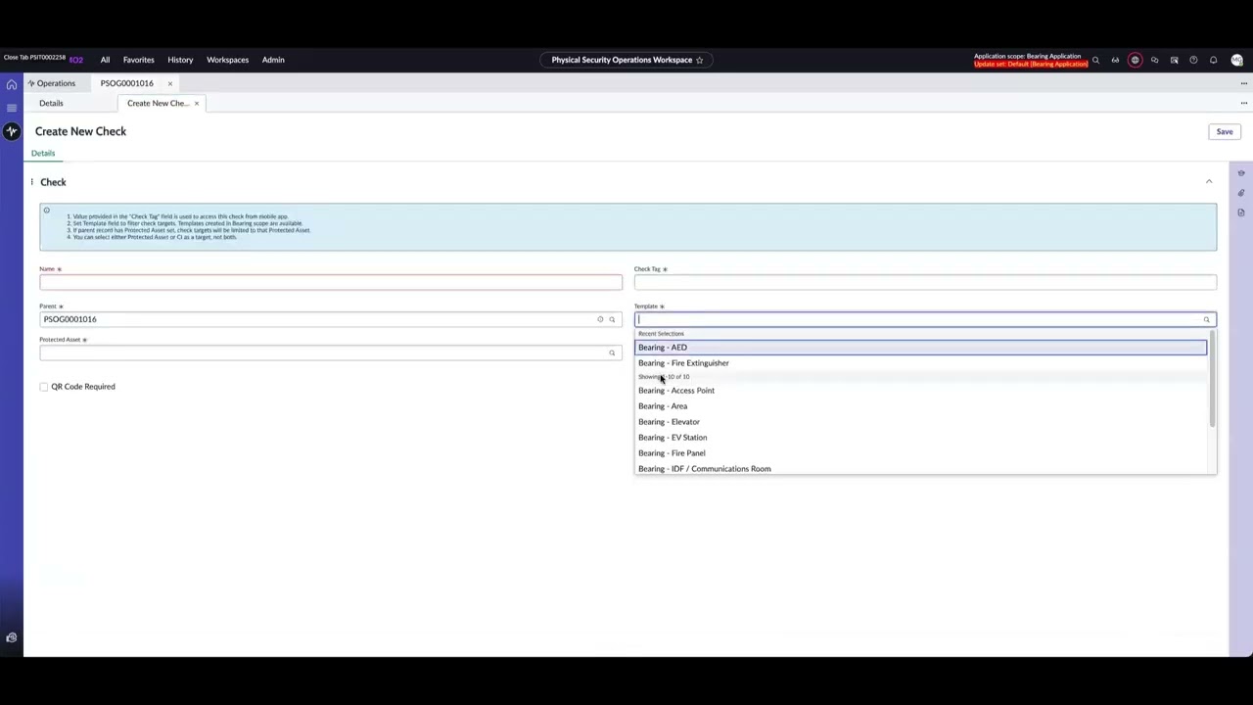Open the attachments paperclip icon in right sidebar
1253x705 pixels.
[x=1241, y=193]
